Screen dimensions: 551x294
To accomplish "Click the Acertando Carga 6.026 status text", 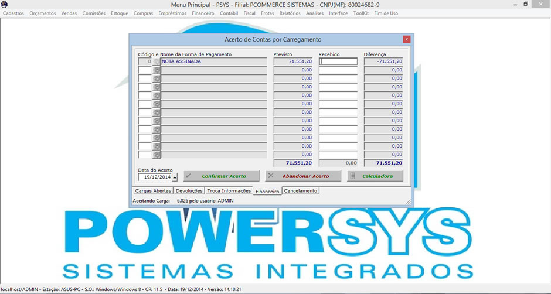I will (x=183, y=200).
